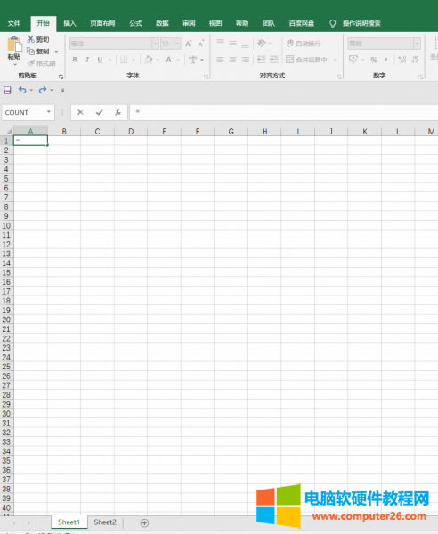Expand the clipboard group dialog launcher
The height and width of the screenshot is (534, 438).
pos(61,77)
